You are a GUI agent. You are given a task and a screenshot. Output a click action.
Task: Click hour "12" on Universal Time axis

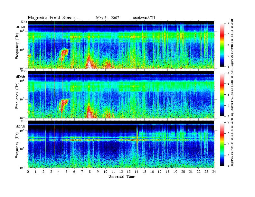click(121, 172)
